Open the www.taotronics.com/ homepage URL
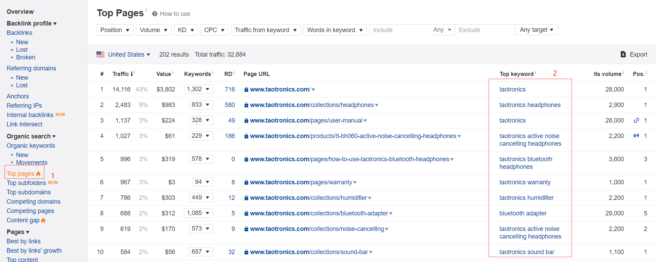Viewport: 656px width, 262px height. [x=280, y=89]
